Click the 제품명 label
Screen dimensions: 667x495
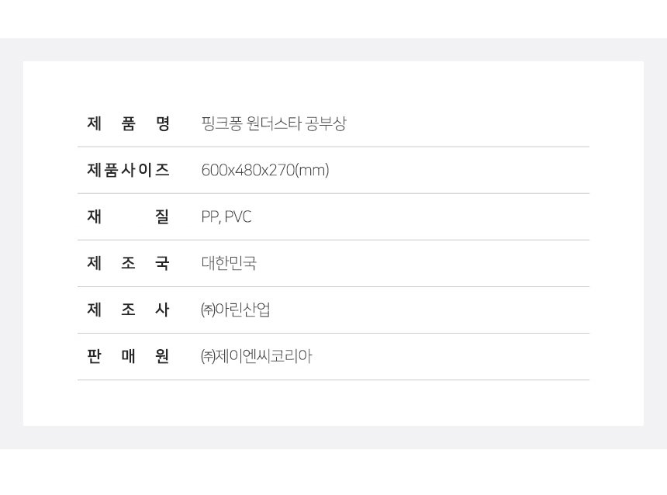pyautogui.click(x=128, y=123)
